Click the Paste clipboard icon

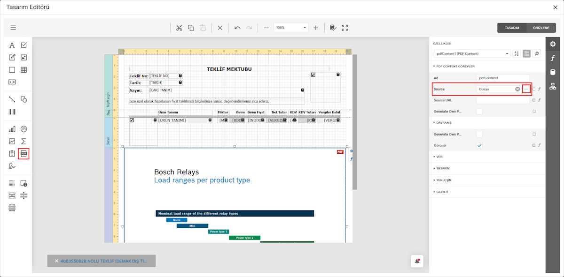click(x=203, y=28)
